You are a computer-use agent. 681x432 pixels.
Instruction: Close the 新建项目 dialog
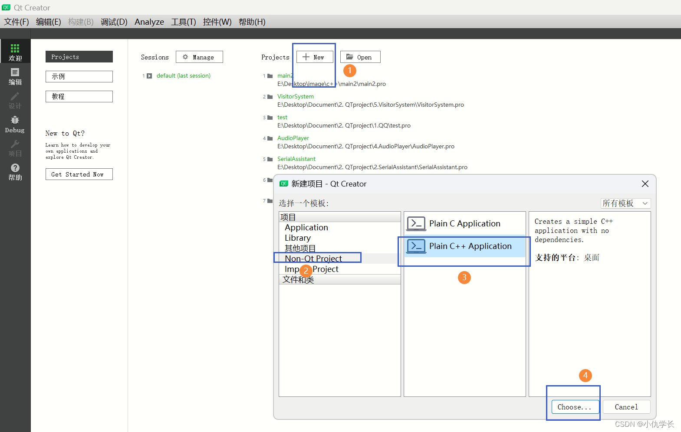[x=645, y=184]
